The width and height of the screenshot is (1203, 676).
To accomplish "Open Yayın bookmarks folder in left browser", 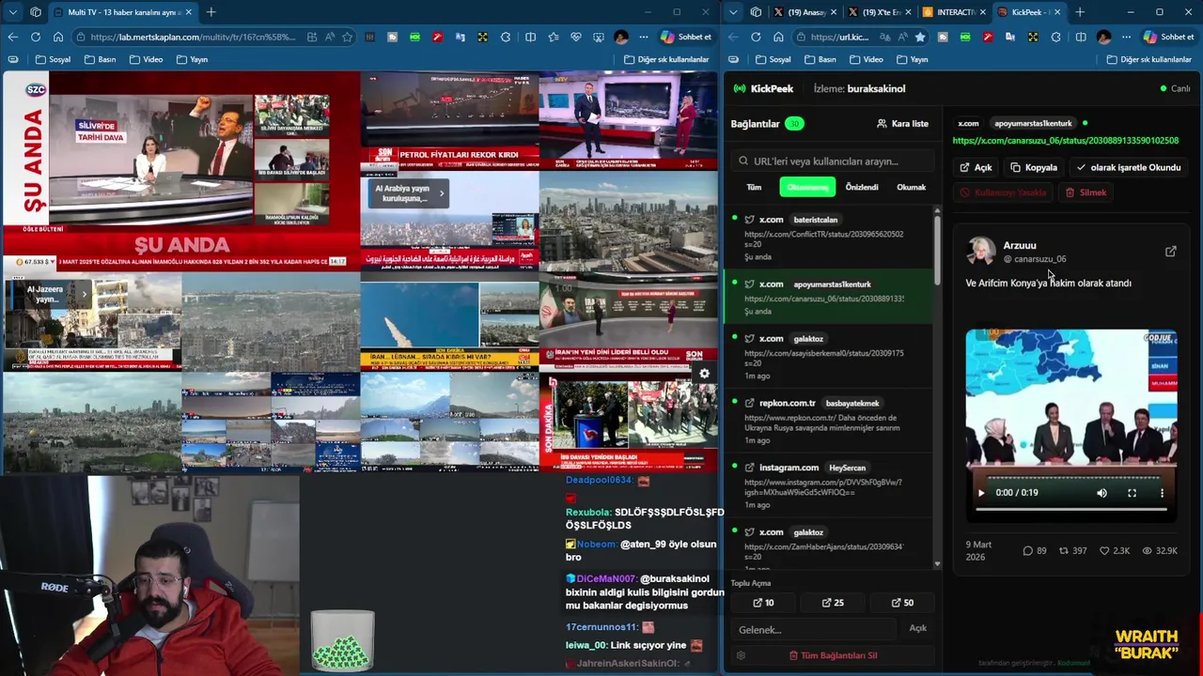I will tap(191, 59).
